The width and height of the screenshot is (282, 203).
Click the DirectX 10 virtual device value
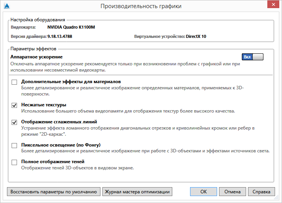(x=196, y=36)
